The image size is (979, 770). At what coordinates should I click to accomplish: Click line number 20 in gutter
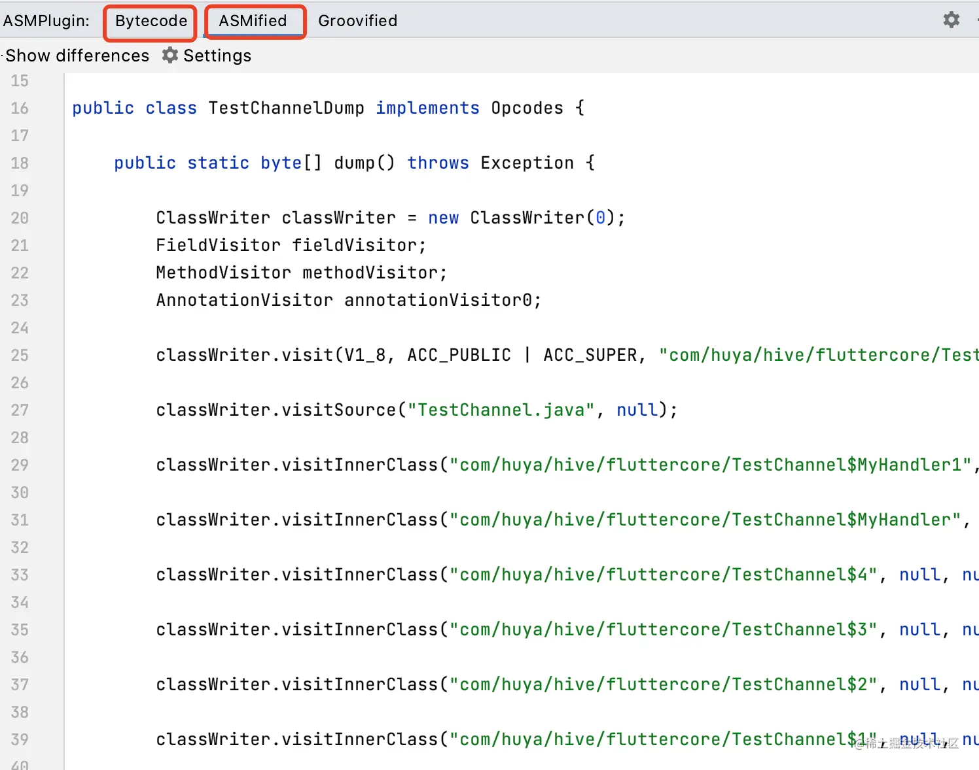tap(20, 218)
